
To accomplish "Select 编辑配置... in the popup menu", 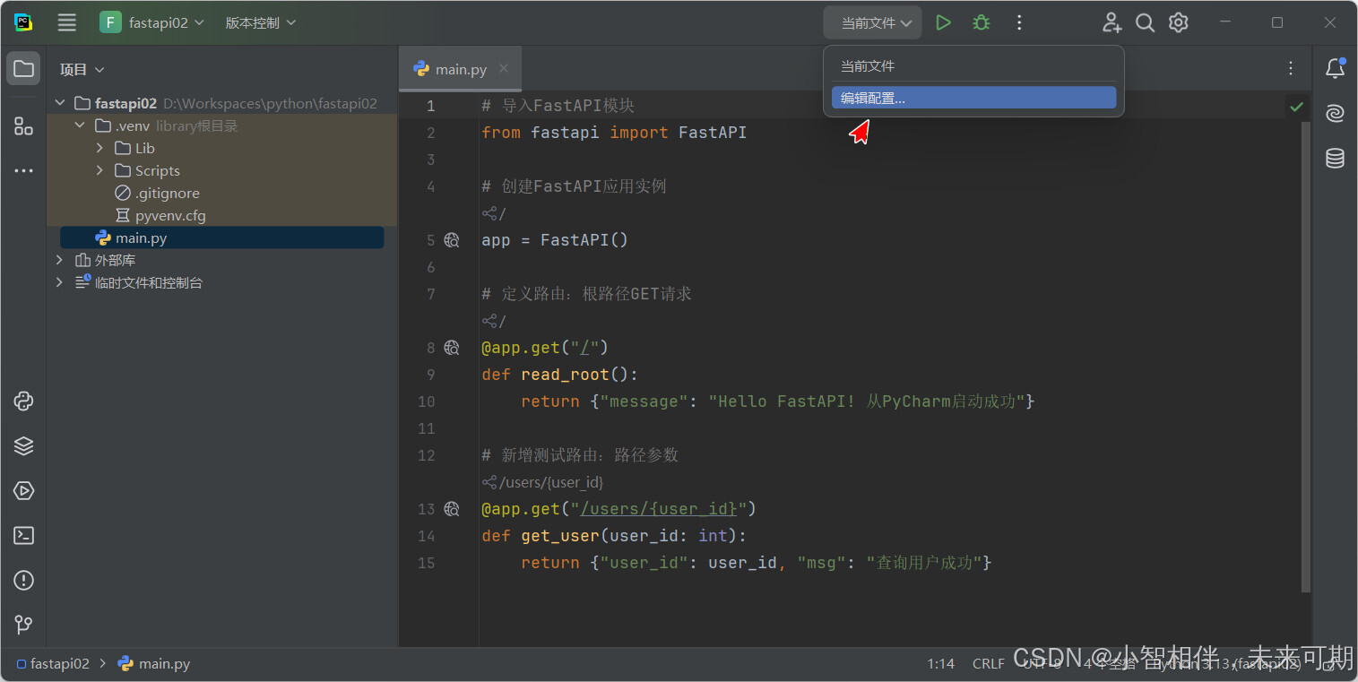I will [973, 98].
